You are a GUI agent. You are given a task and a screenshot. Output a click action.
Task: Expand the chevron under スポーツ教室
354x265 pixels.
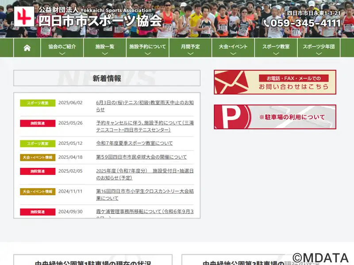tap(276, 53)
